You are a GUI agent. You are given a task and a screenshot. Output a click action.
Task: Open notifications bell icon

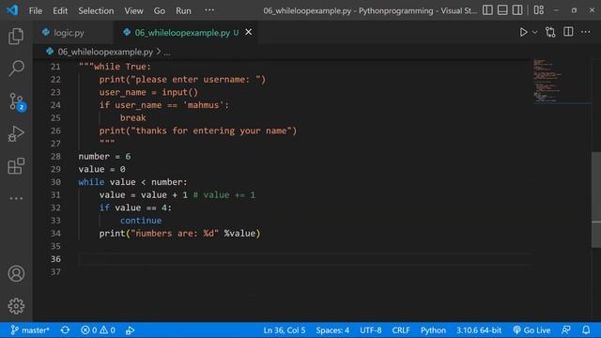[586, 330]
